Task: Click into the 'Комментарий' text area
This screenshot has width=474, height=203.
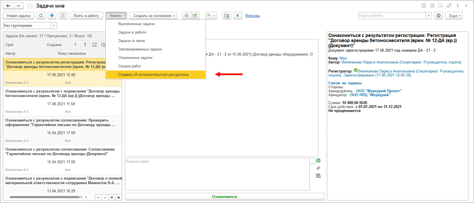Action: coord(217,174)
